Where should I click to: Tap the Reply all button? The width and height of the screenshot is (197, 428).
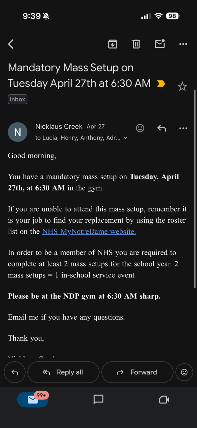[x=64, y=372]
